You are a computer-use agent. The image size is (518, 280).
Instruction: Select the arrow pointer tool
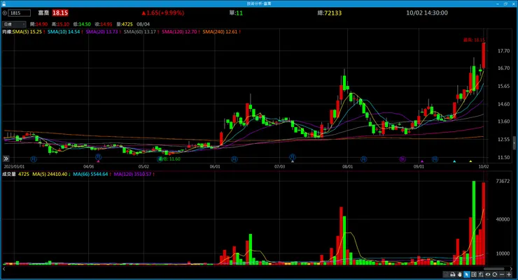tap(466, 274)
